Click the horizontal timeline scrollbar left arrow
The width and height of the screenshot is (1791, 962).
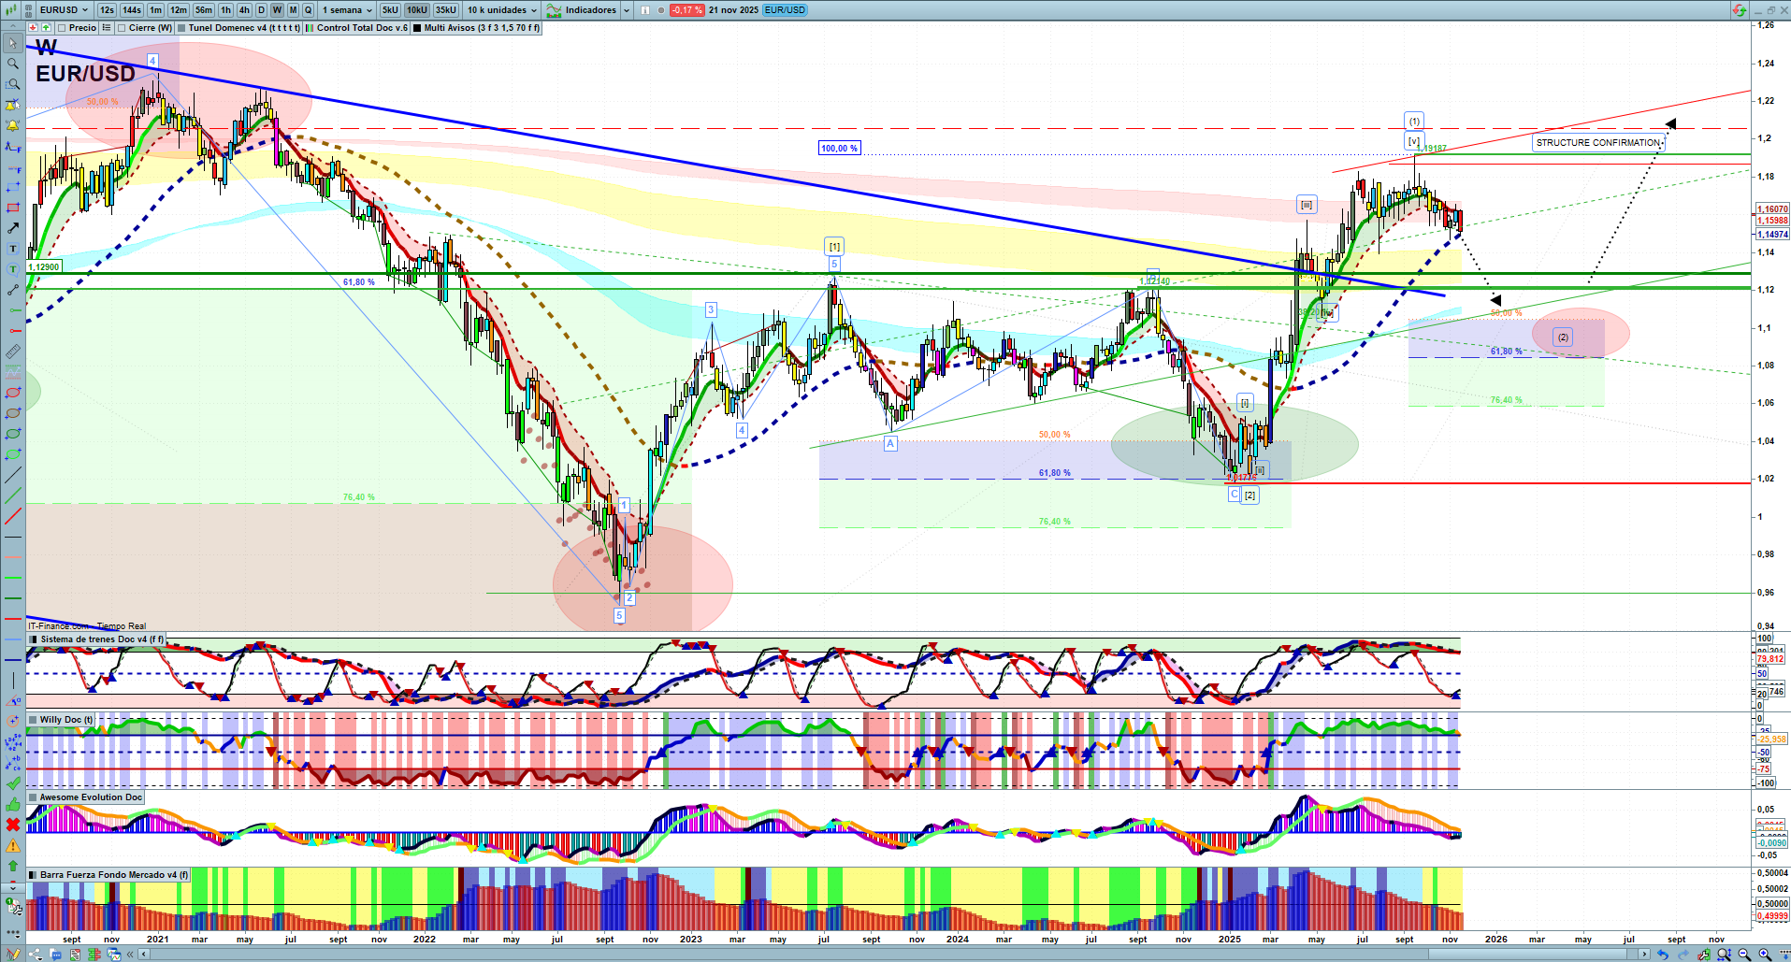click(x=143, y=955)
